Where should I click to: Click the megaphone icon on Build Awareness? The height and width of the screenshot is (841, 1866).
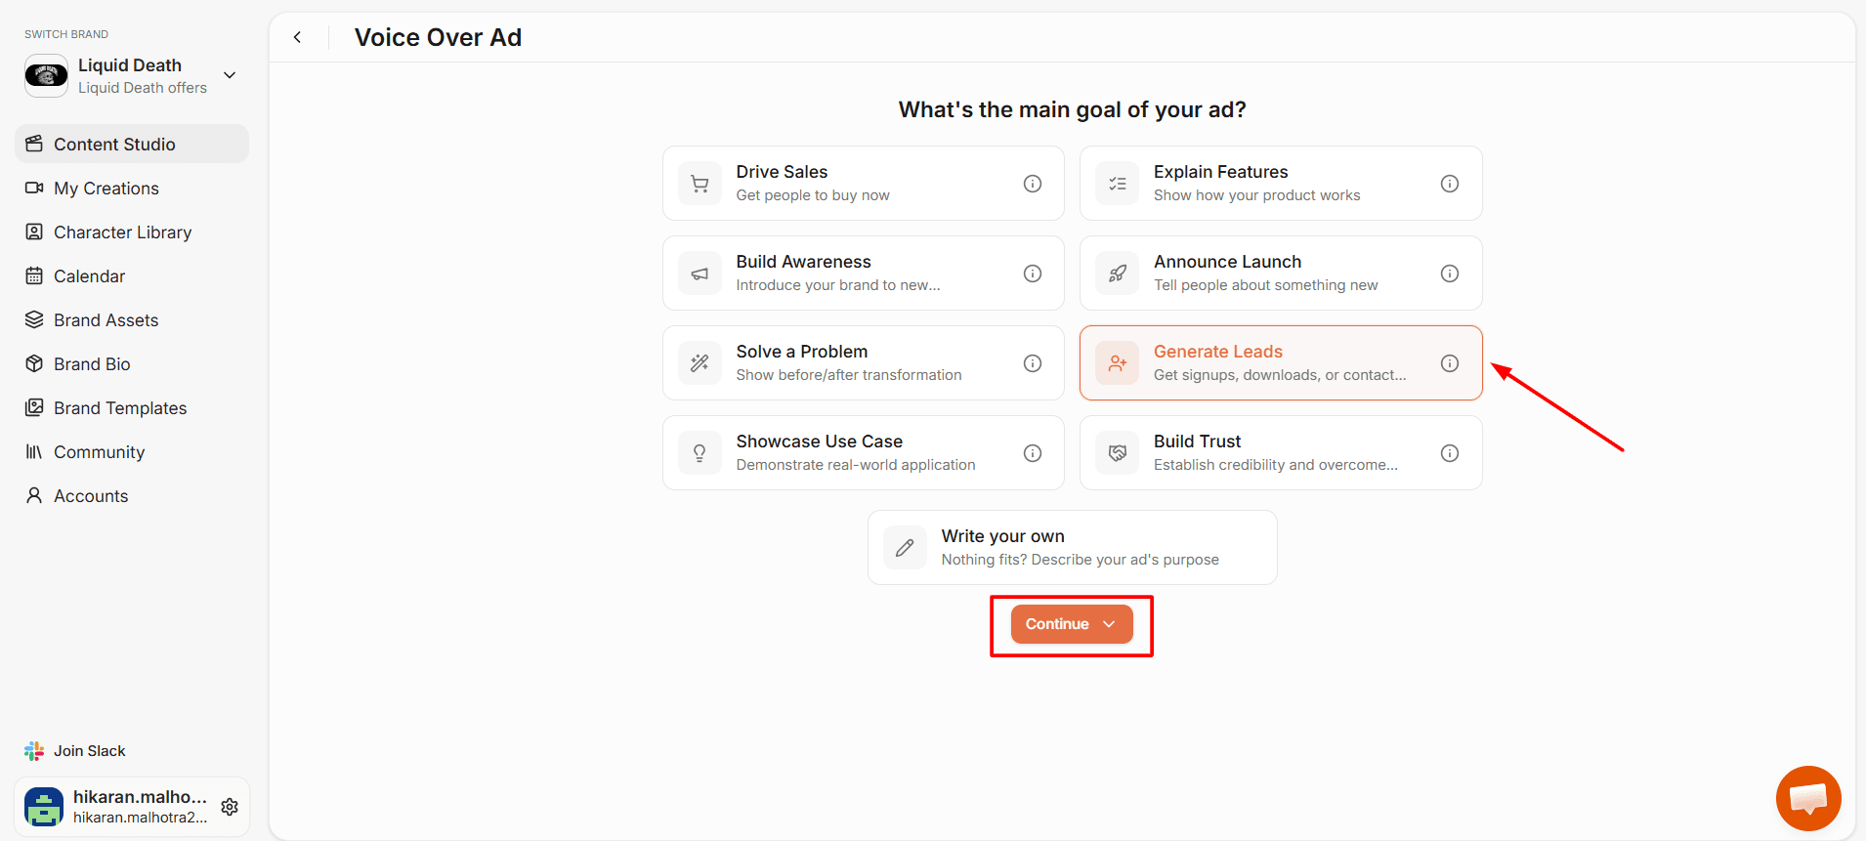(x=700, y=273)
